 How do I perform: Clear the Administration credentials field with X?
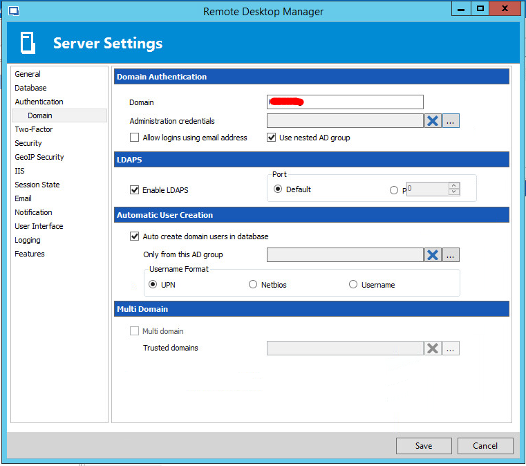point(433,121)
